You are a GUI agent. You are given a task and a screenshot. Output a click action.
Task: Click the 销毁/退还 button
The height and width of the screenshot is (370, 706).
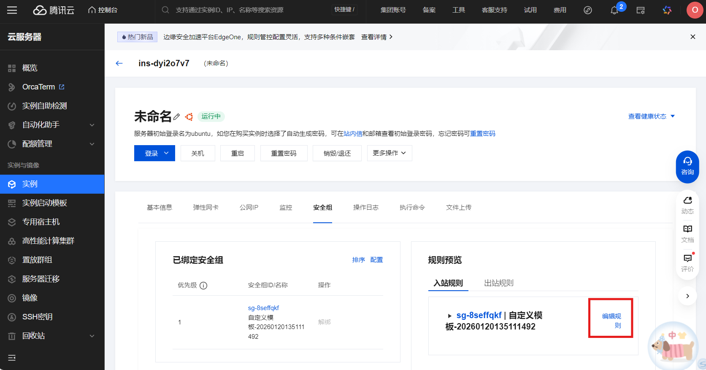(x=337, y=153)
